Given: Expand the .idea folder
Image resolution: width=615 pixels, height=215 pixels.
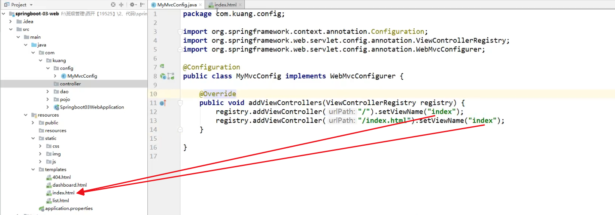Looking at the screenshot, I should (x=11, y=22).
